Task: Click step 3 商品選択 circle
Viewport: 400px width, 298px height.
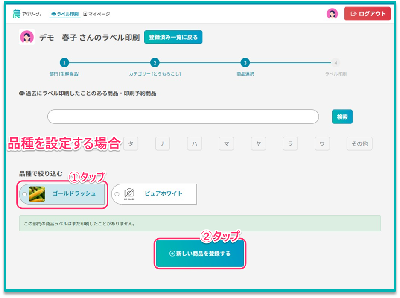Action: tap(245, 63)
